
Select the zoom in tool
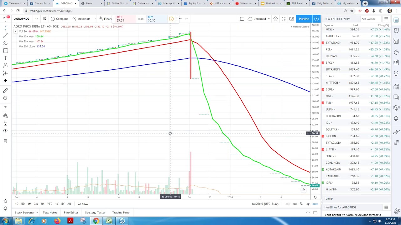coord(5,98)
